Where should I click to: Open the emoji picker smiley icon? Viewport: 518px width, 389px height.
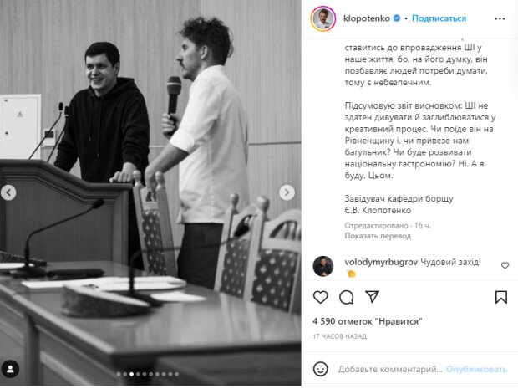coord(321,369)
